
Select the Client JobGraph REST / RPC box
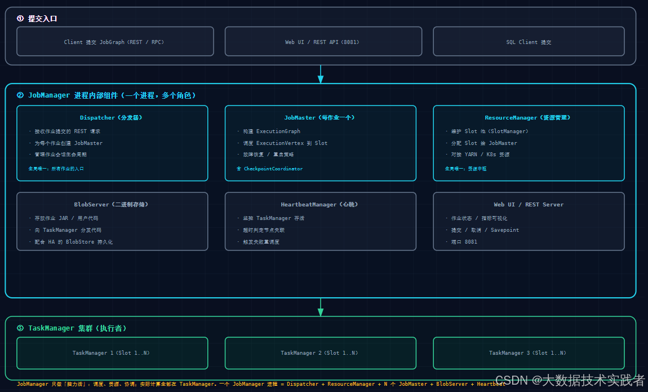[115, 41]
